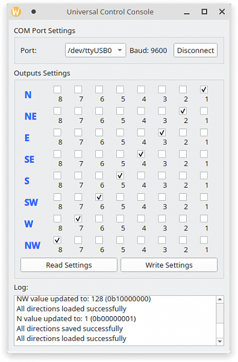Check output 8 in the N row

pos(57,89)
